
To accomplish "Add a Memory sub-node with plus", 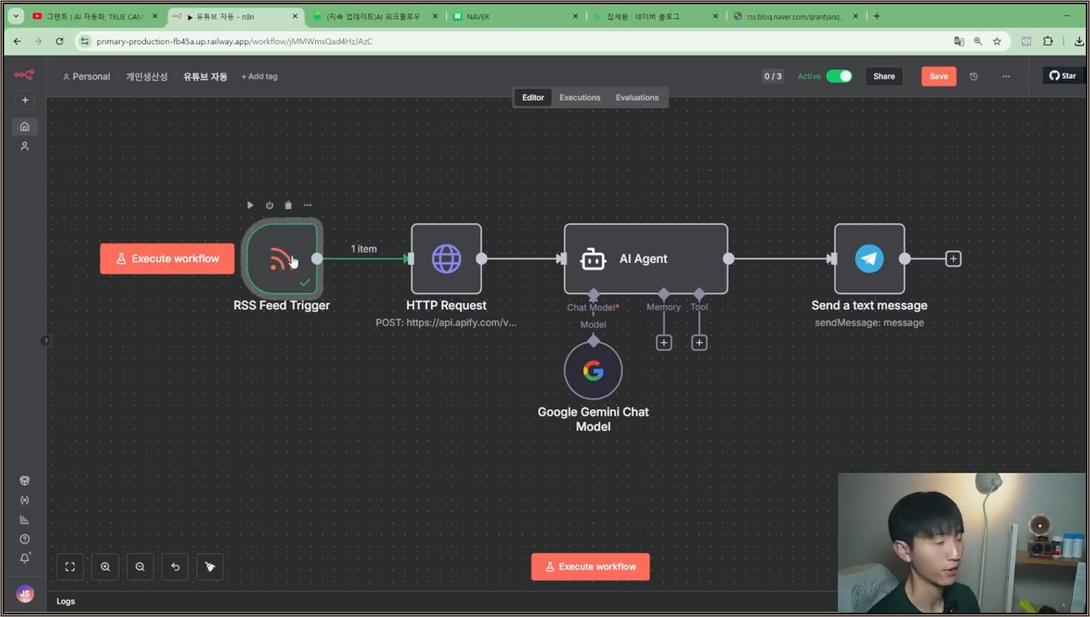I will [x=664, y=342].
